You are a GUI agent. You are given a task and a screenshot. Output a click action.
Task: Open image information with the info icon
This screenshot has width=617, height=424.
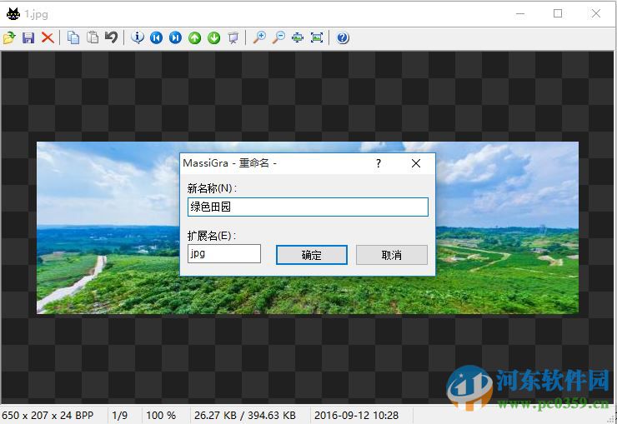[138, 37]
